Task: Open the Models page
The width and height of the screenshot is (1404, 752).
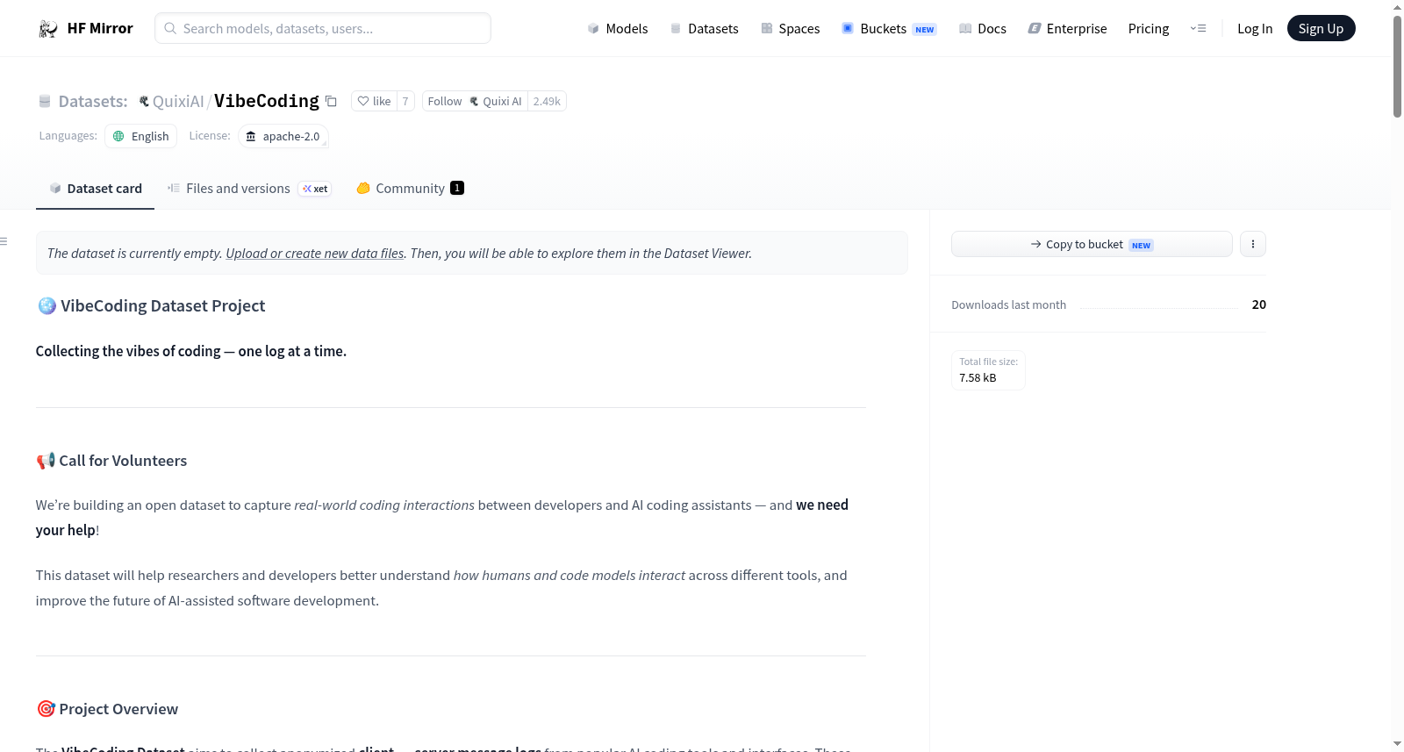Action: [x=618, y=28]
